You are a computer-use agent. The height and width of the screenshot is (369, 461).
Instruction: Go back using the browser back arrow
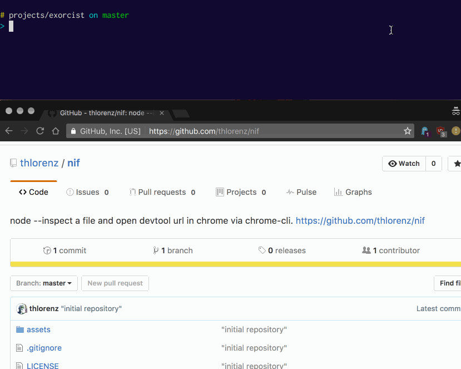click(x=9, y=131)
